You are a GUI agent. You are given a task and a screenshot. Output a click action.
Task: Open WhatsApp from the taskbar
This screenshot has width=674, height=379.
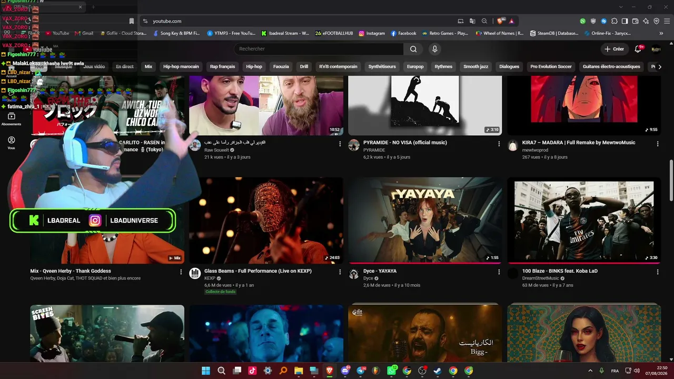coord(392,371)
